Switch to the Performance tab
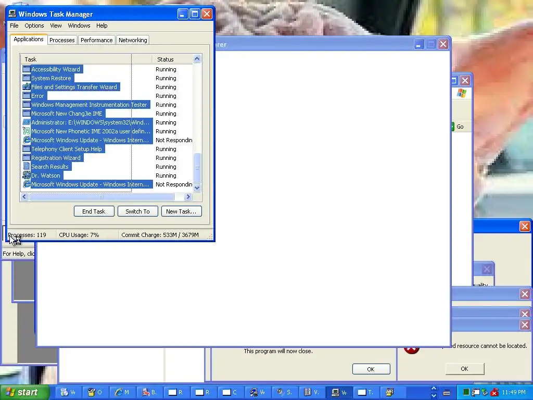The height and width of the screenshot is (400, 533). (96, 40)
